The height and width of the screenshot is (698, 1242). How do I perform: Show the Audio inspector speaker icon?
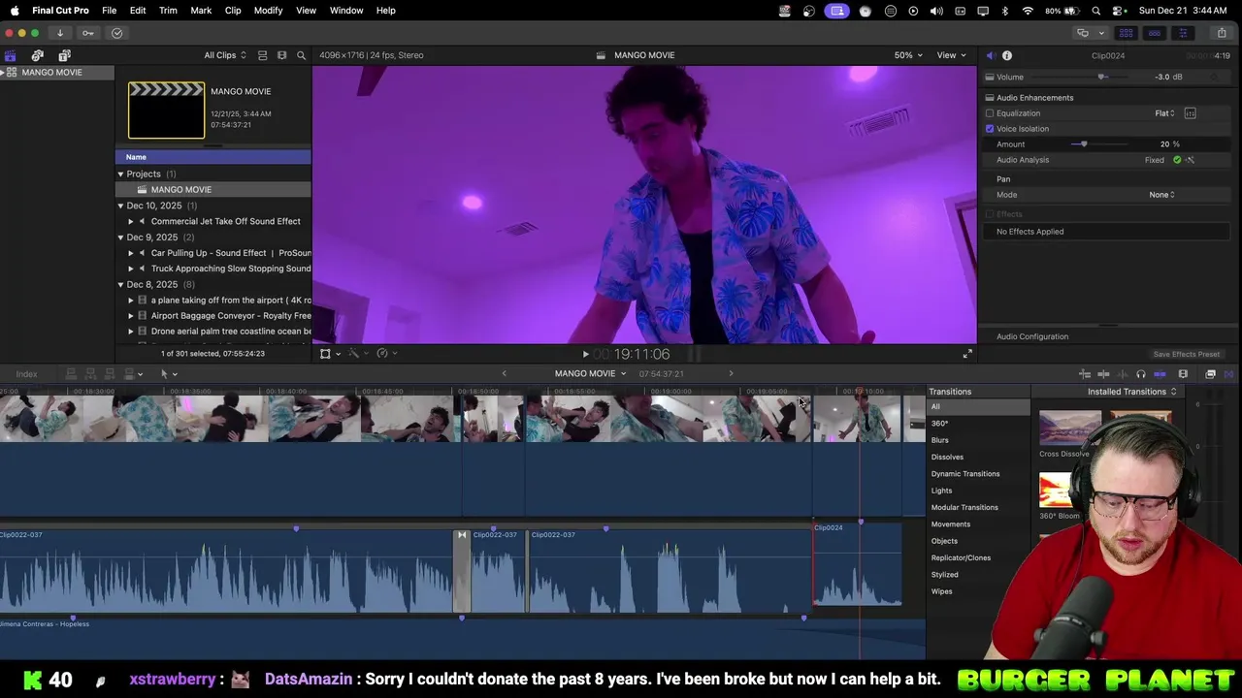tap(990, 55)
